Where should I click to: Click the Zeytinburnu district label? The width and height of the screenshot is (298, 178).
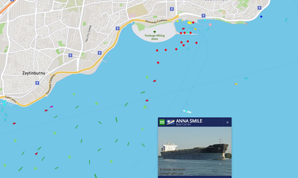[x=34, y=73]
